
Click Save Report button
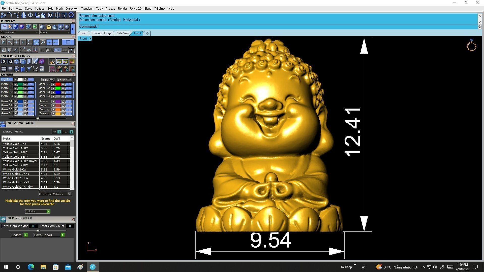coord(49,235)
